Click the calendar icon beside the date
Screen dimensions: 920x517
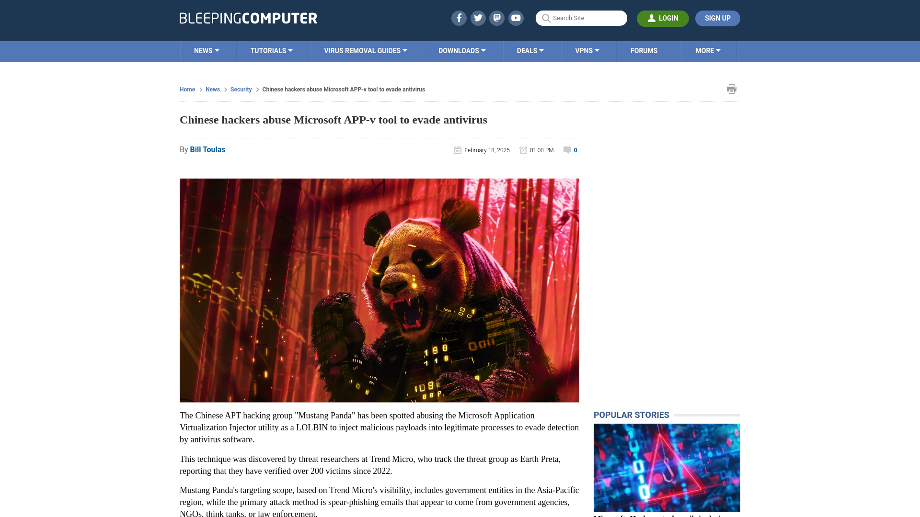coord(457,150)
